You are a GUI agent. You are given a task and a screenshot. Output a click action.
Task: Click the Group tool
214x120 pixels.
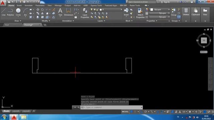pos(174,12)
